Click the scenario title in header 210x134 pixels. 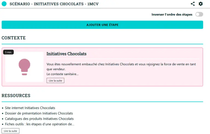(54, 4)
